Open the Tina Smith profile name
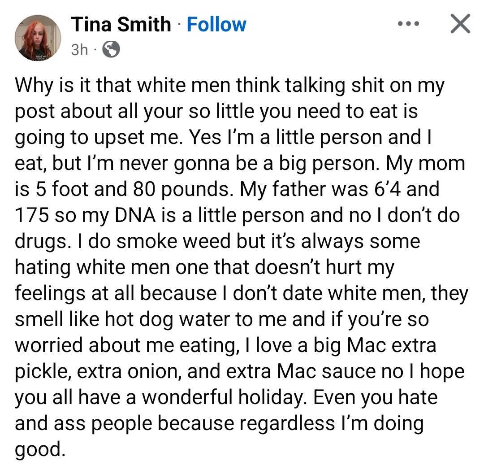 121,24
